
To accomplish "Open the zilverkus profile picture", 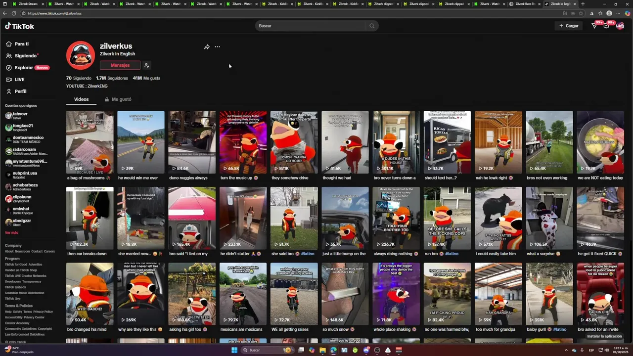I will point(81,55).
